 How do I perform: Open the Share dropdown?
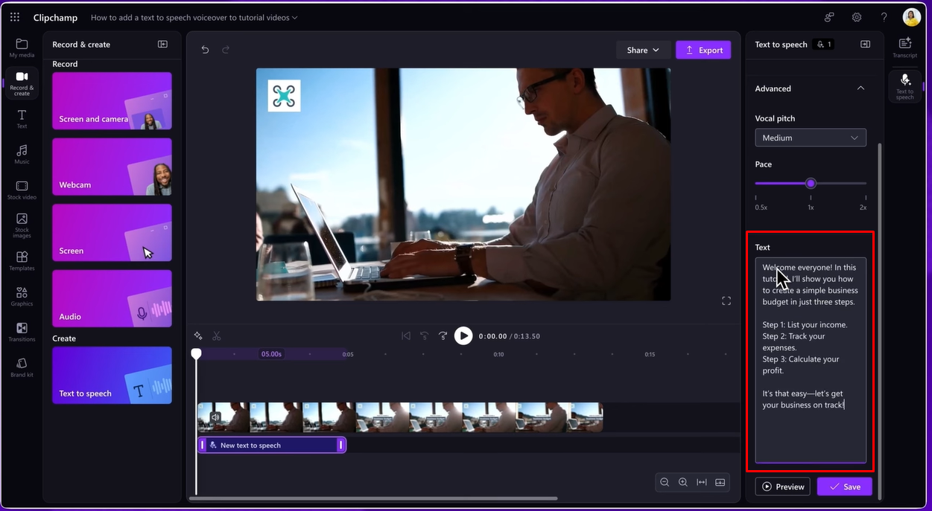(642, 50)
